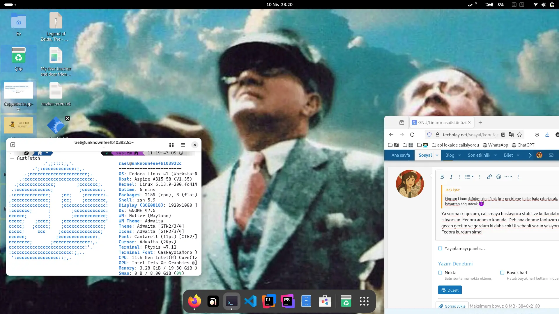Open Firefox from the dock

(x=194, y=301)
